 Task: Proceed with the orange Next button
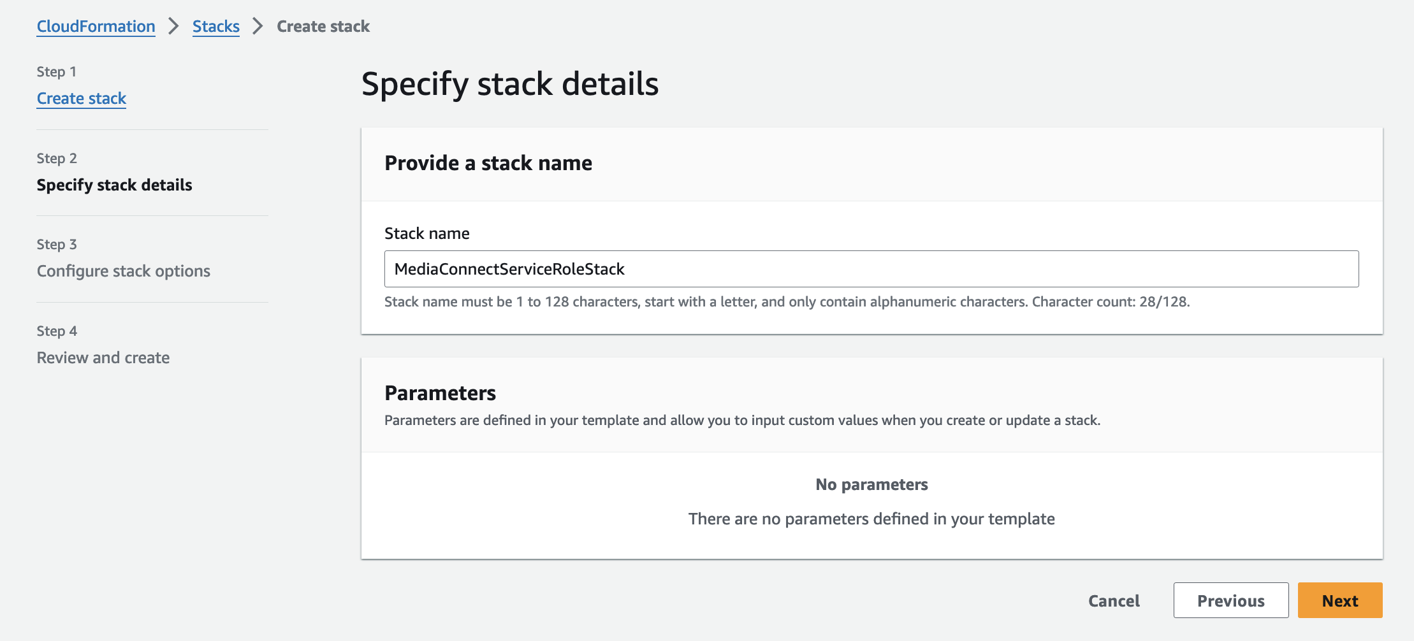click(1339, 600)
